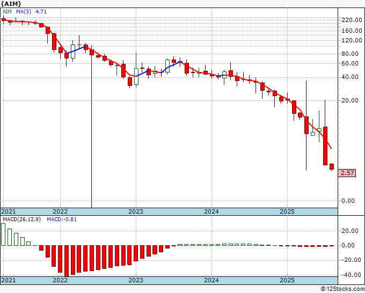Click the 120.00 price axis label
This screenshot has width=365, height=293.
[x=352, y=40]
